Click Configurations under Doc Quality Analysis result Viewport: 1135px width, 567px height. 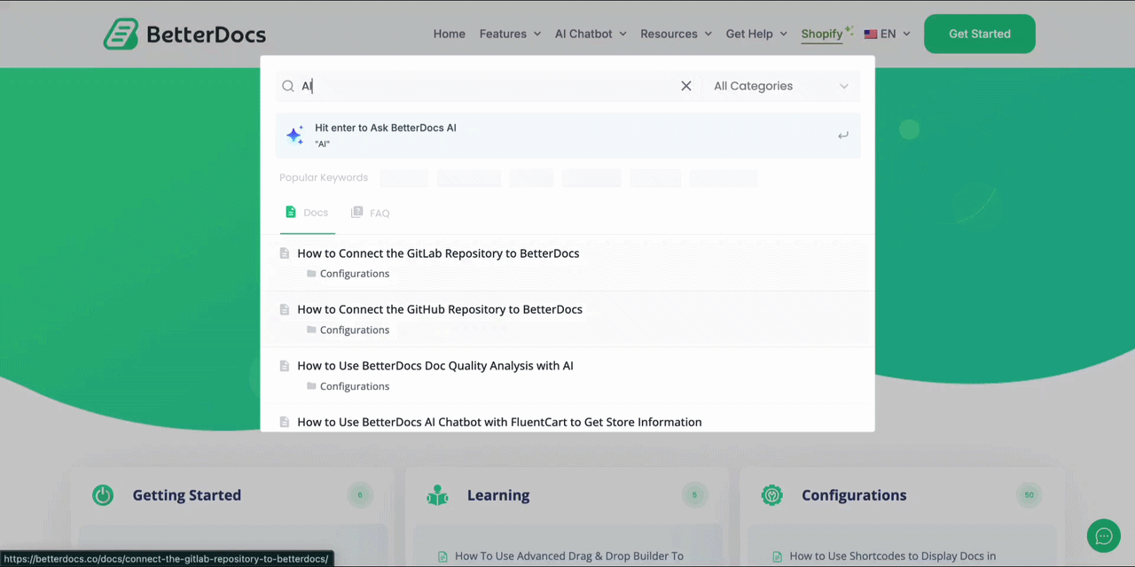click(355, 386)
